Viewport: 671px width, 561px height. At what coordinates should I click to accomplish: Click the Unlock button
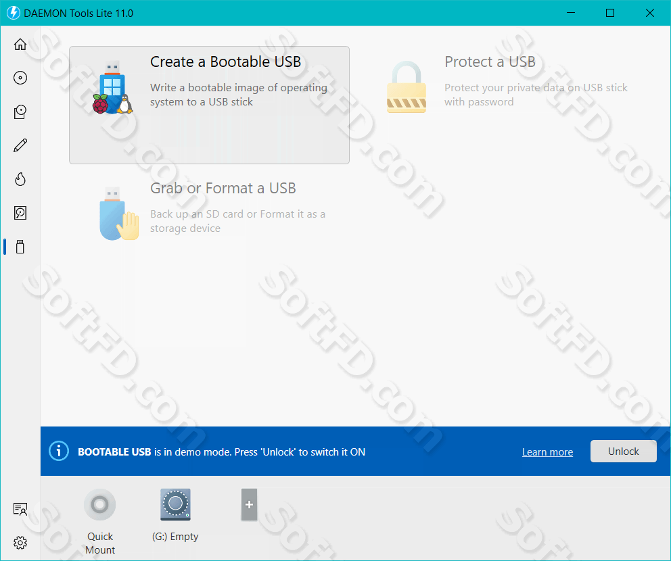[624, 451]
